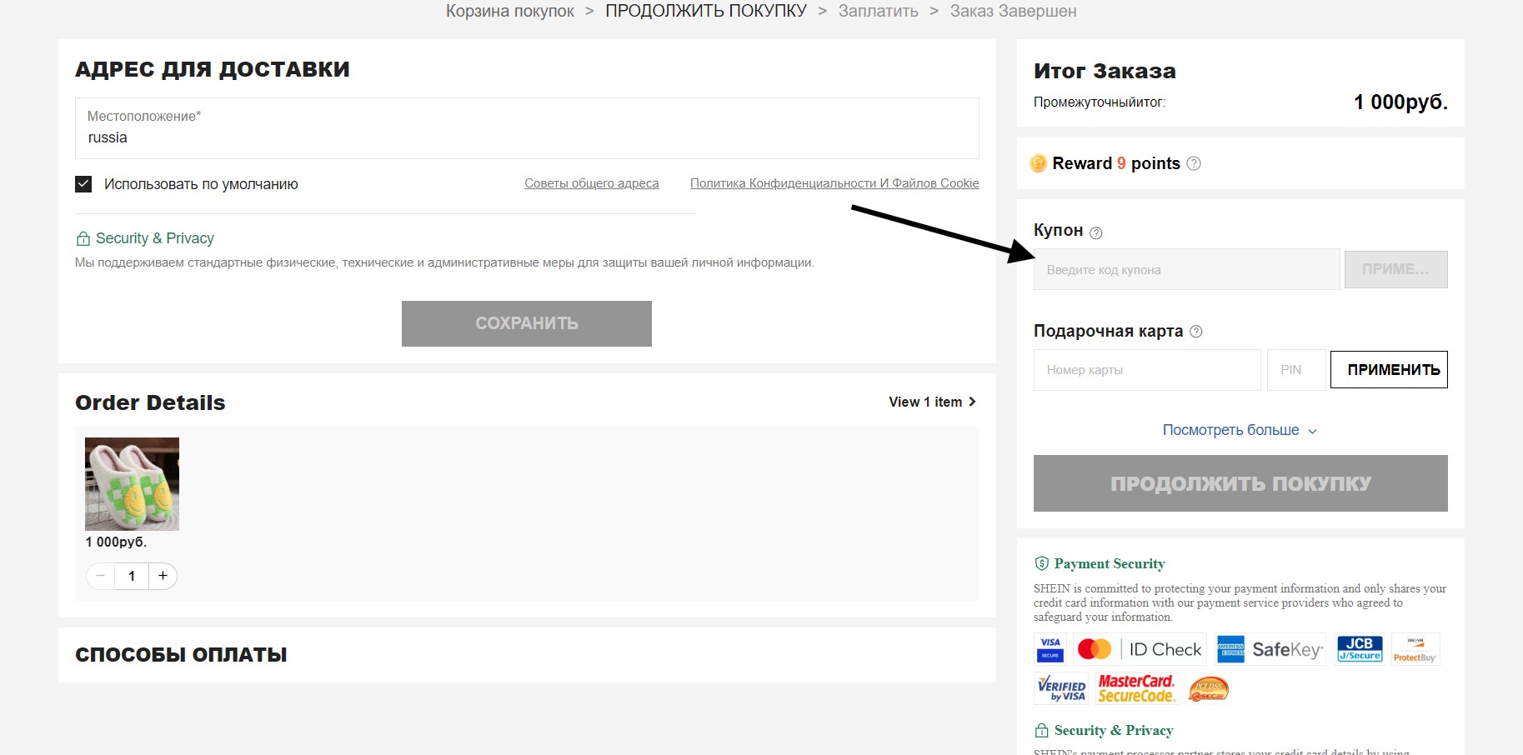Click the green lock icon beside Security & Privacy in the address form
The image size is (1523, 755).
click(x=83, y=238)
